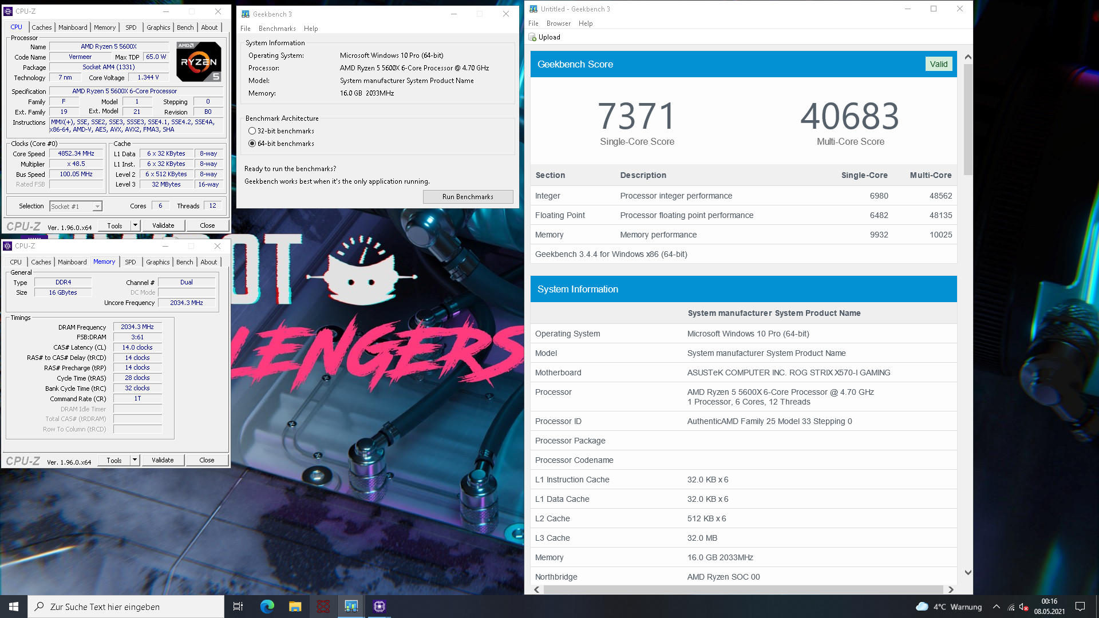The image size is (1099, 618).
Task: Click the CPU-Z memory window title icon
Action: pos(7,246)
